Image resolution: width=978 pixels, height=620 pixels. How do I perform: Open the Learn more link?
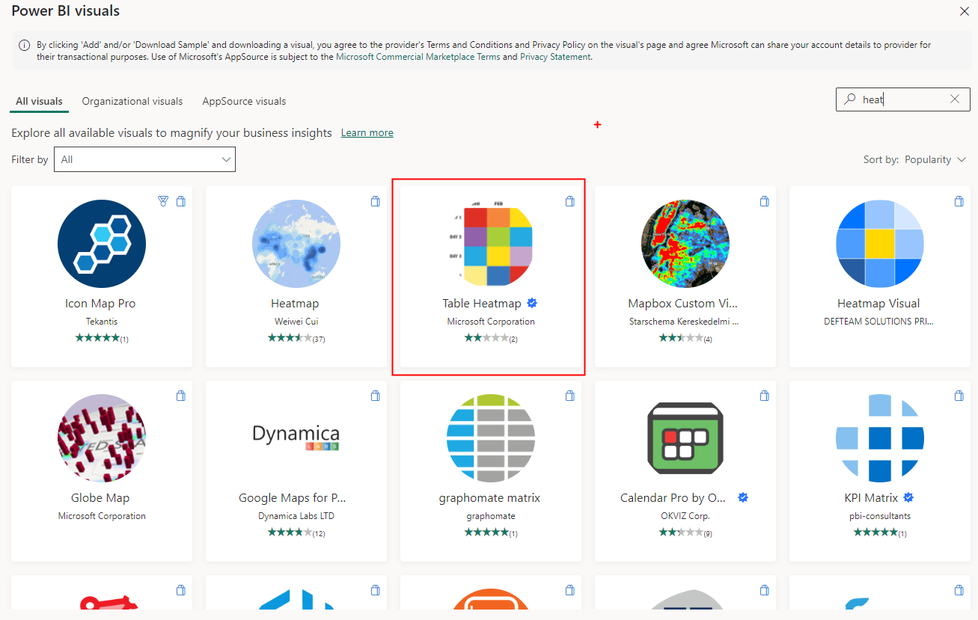click(x=367, y=132)
